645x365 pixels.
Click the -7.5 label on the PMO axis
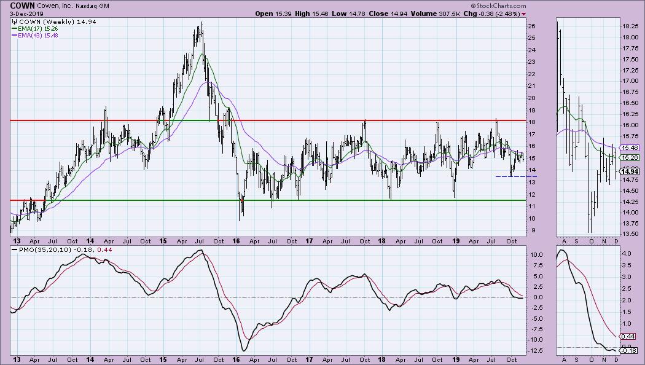(536, 329)
